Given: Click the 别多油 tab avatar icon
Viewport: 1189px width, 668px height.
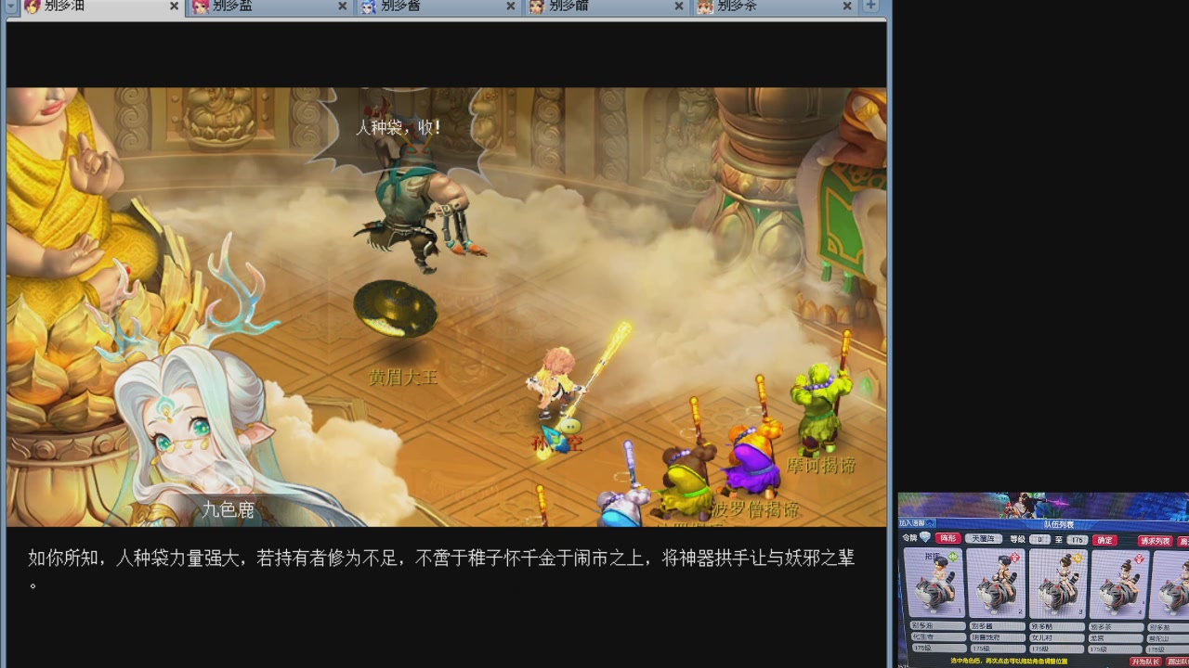Looking at the screenshot, I should [x=33, y=6].
